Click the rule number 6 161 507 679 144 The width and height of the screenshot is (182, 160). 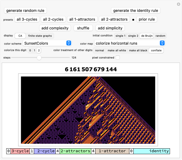click(91, 69)
